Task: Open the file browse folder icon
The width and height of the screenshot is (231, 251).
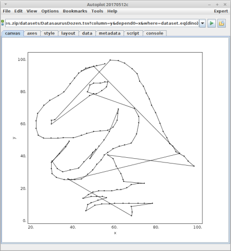Action: [221, 23]
